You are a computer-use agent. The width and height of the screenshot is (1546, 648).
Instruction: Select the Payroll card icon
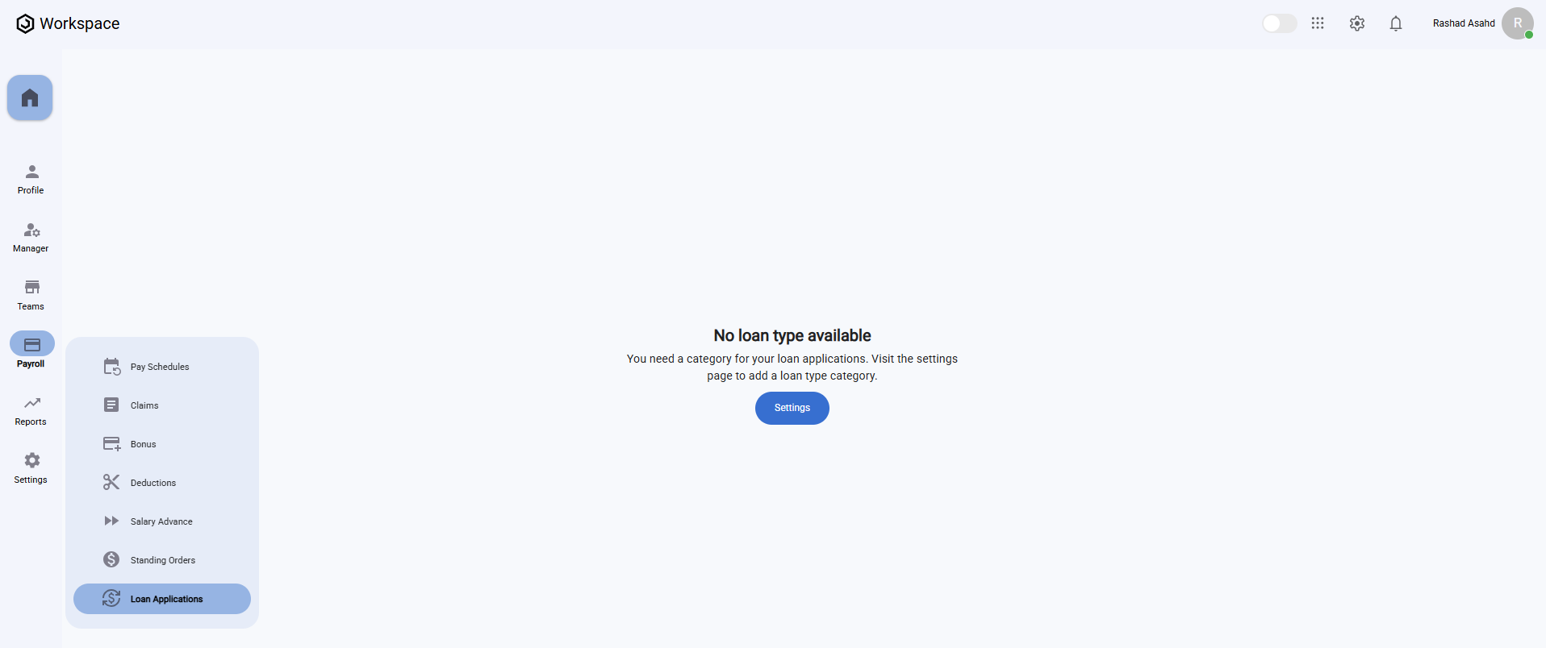(32, 344)
